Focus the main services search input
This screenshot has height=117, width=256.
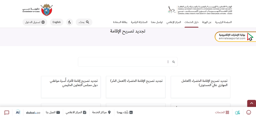point(128,62)
